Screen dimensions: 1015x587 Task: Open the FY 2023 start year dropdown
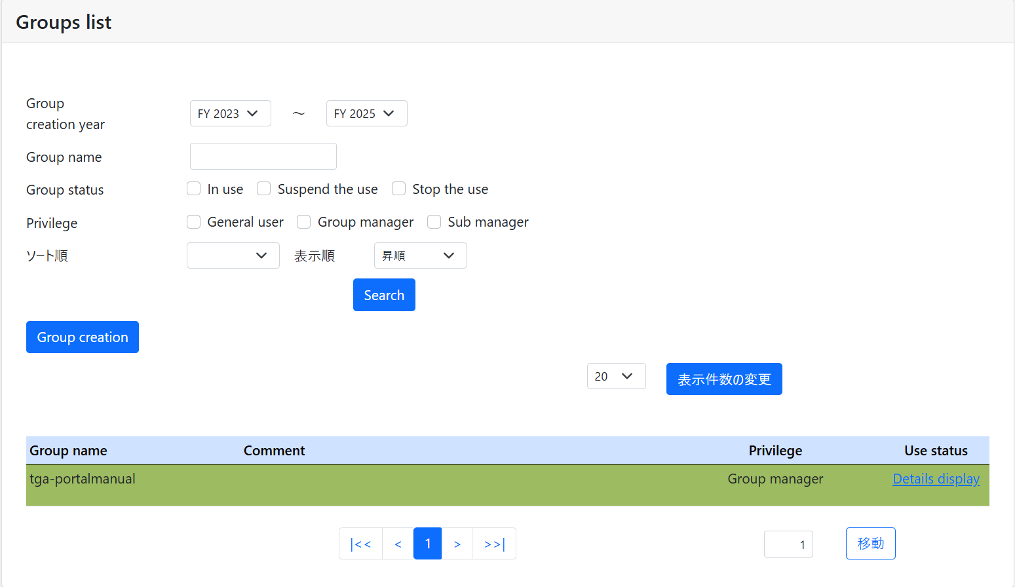(230, 113)
